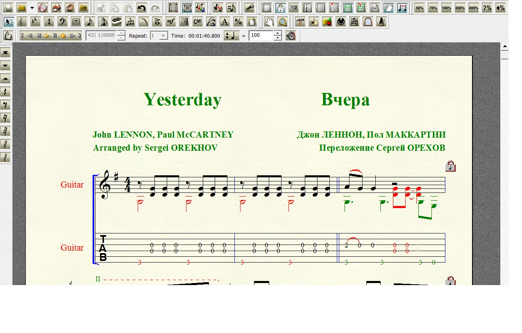522x333 pixels.
Task: Click the red Guitar label beside the TAB staff
Action: [x=72, y=248]
